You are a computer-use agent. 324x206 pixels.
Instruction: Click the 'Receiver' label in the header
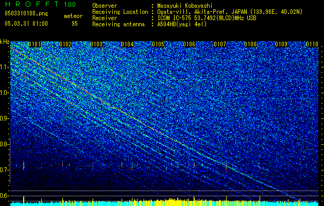point(105,18)
